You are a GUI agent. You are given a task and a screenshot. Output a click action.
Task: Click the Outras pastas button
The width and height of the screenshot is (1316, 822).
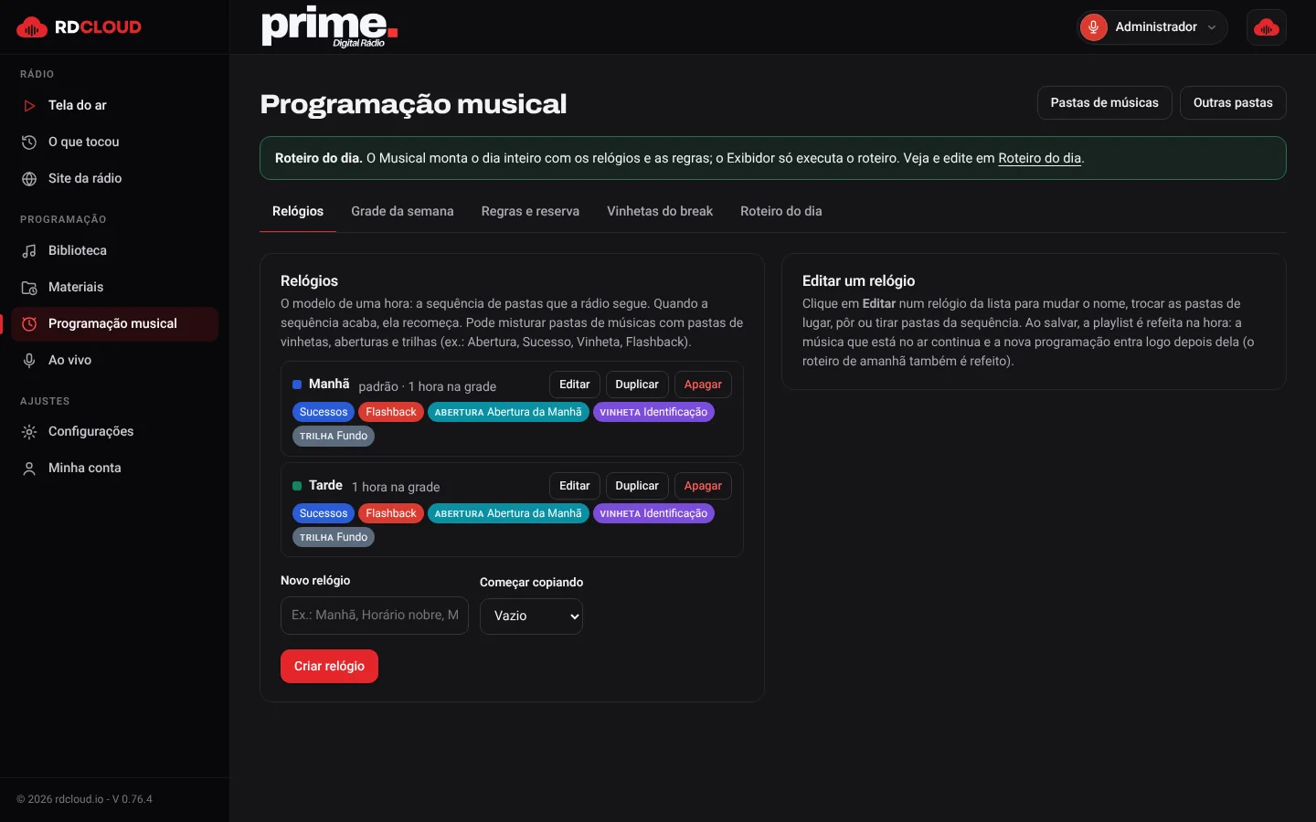[x=1233, y=103]
